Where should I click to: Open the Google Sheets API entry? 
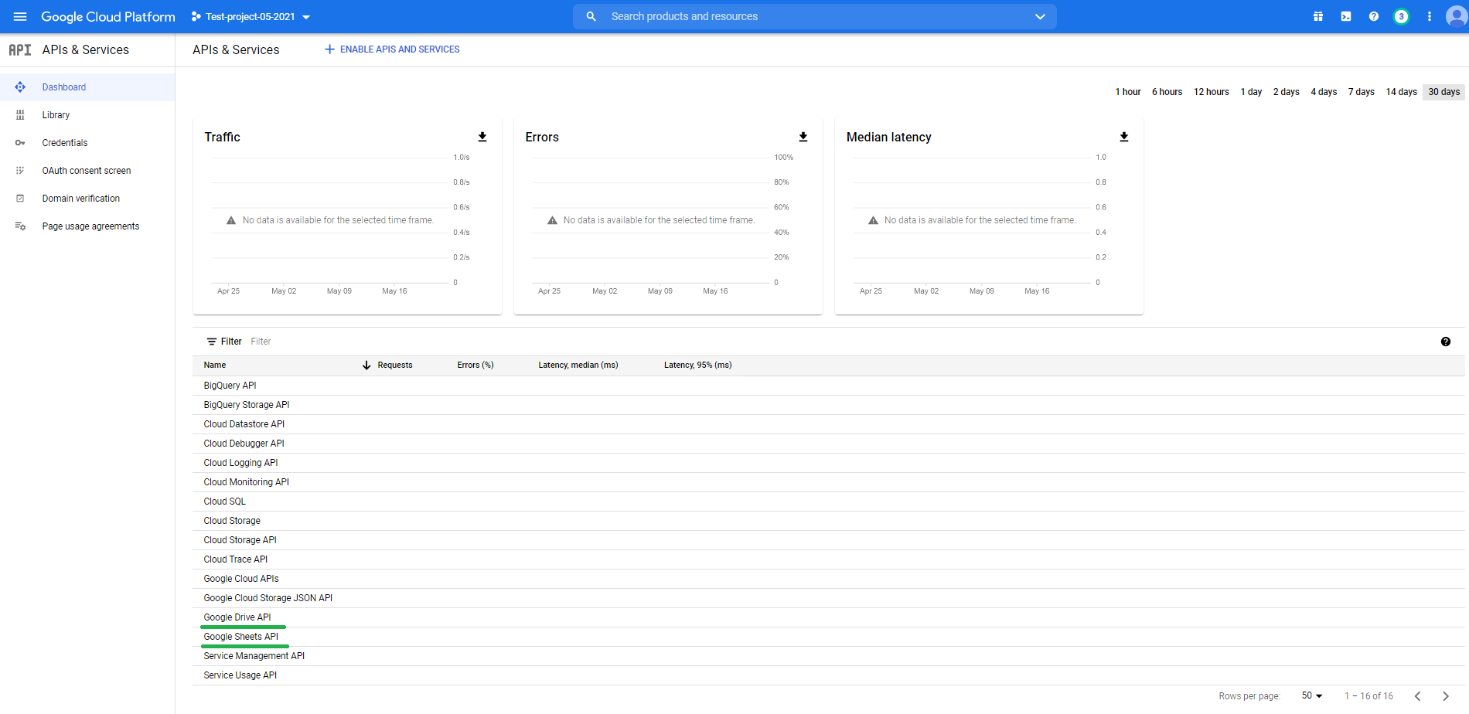tap(240, 637)
